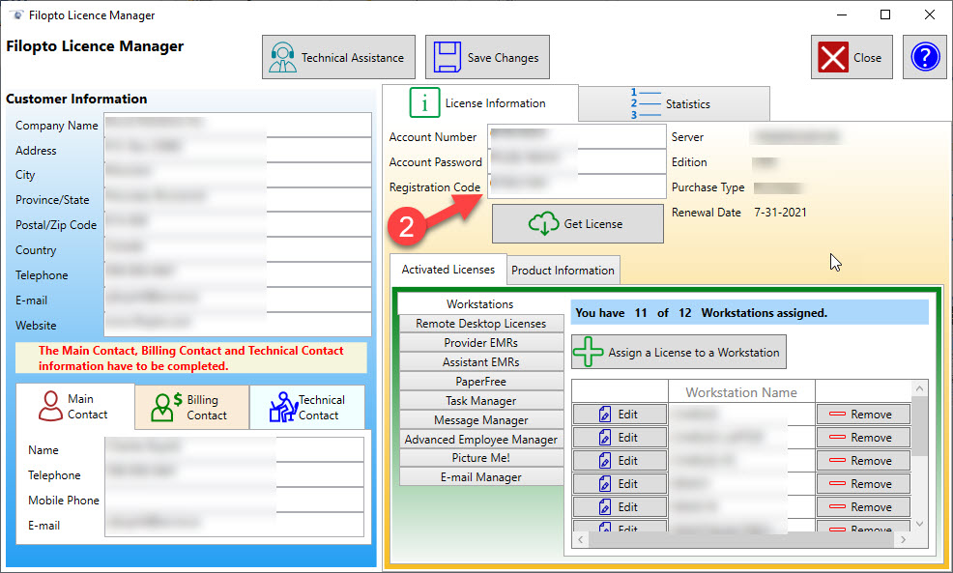Select Remote Desktop Licenses category
Screen dimensions: 953x573
tap(480, 324)
